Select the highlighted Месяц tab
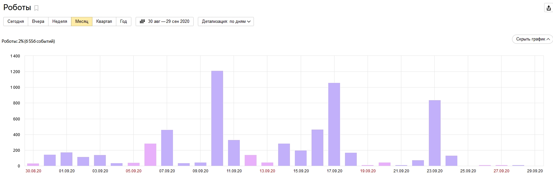 [x=82, y=22]
